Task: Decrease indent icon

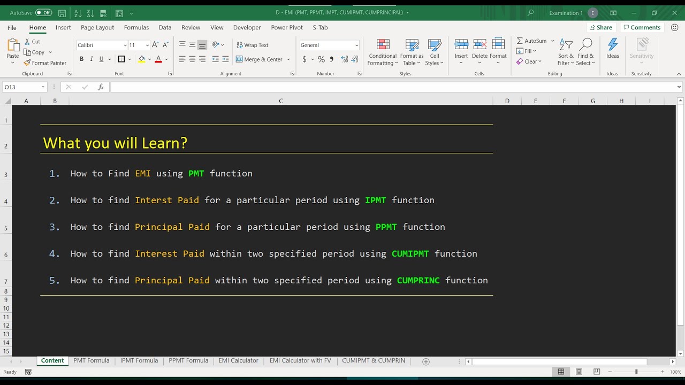Action: tap(216, 59)
